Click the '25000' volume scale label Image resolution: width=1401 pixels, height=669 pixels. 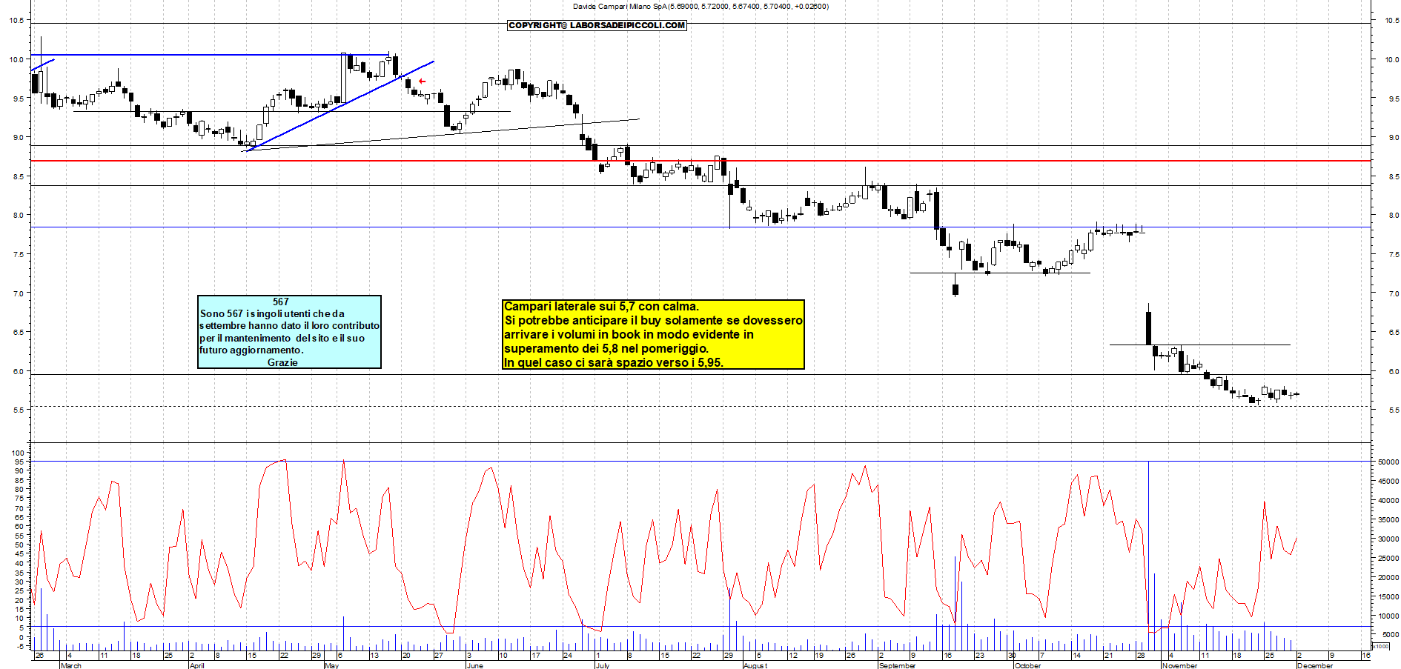(1388, 558)
